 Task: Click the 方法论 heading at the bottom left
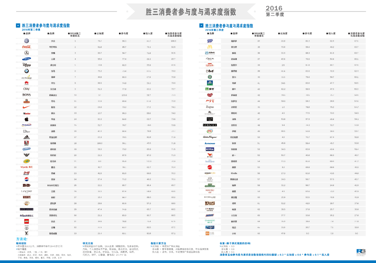coord(22,239)
